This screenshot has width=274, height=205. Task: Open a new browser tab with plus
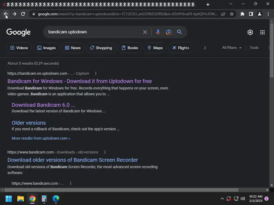tap(208, 5)
